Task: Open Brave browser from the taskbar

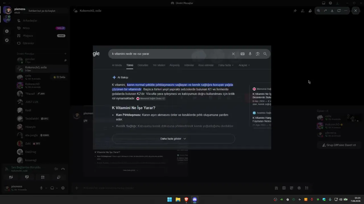Action: pyautogui.click(x=186, y=199)
